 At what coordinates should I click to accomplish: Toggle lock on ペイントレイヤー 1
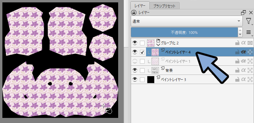tap(237, 61)
